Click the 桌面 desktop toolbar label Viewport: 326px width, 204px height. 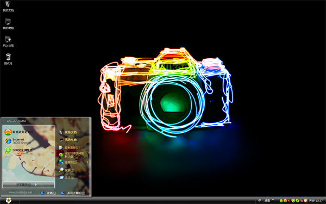[x=267, y=201]
